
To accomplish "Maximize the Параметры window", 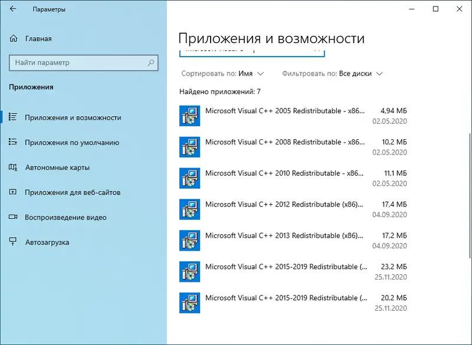I will point(435,9).
